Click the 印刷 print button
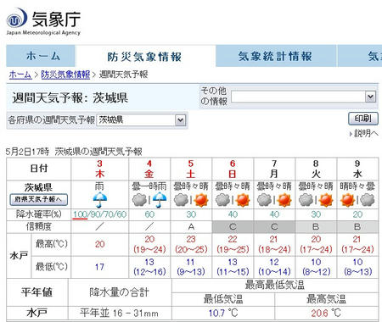The height and width of the screenshot is (322, 382). pyautogui.click(x=363, y=119)
